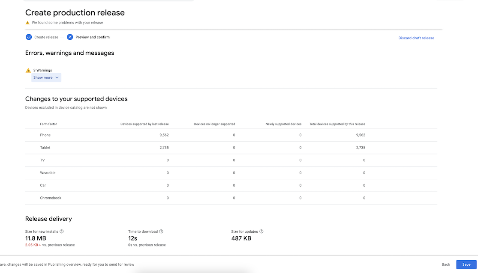
Task: Click the 2.05 KB size increase indicator
Action: point(33,245)
